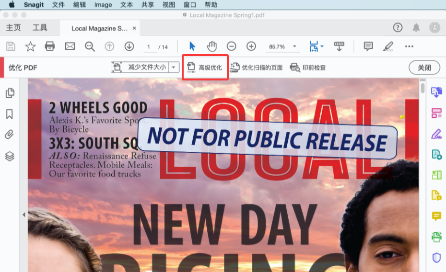Click the current page number field
Viewport: 446px width, 272px height.
[149, 47]
